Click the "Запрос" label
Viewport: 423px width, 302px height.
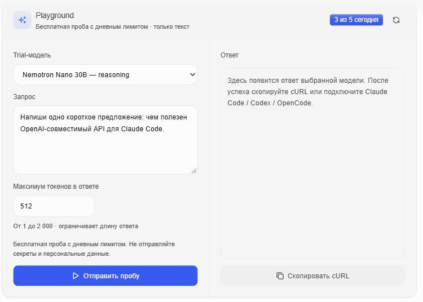[x=24, y=97]
